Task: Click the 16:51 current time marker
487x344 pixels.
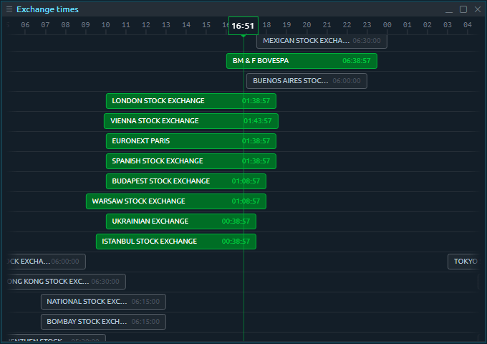Action: pos(243,26)
